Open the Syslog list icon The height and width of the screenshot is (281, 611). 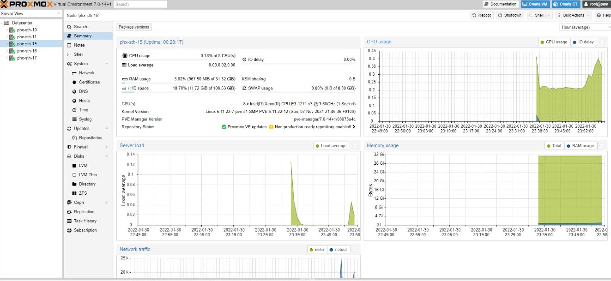(x=74, y=120)
